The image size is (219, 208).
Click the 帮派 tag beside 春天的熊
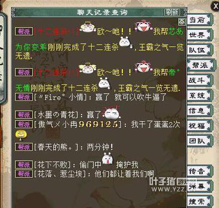pyautogui.click(x=24, y=147)
